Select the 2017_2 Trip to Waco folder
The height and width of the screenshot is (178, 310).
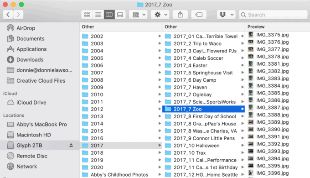pyautogui.click(x=203, y=43)
